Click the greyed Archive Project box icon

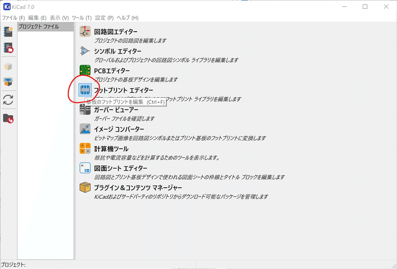(8, 66)
